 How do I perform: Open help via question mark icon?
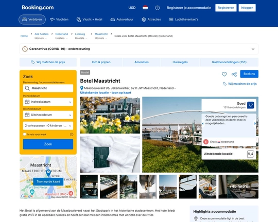pos(157,8)
